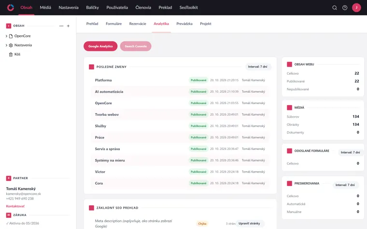This screenshot has height=229, width=367.
Task: Switch to the Projekt tab
Action: (206, 24)
